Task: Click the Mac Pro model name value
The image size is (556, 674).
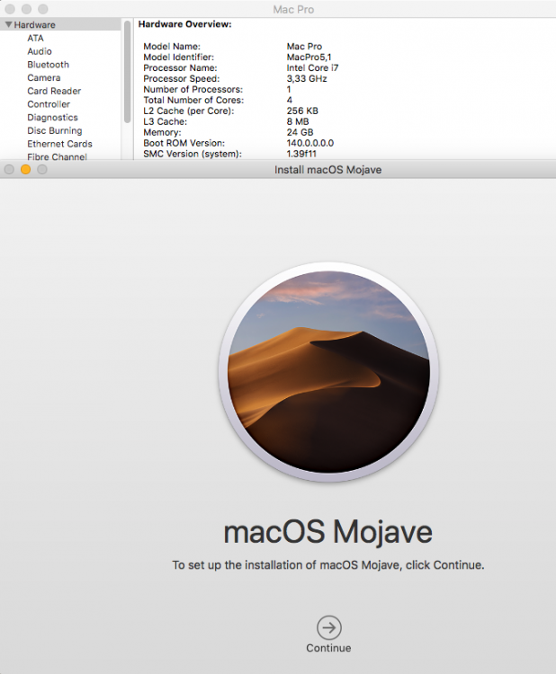Action: tap(304, 47)
